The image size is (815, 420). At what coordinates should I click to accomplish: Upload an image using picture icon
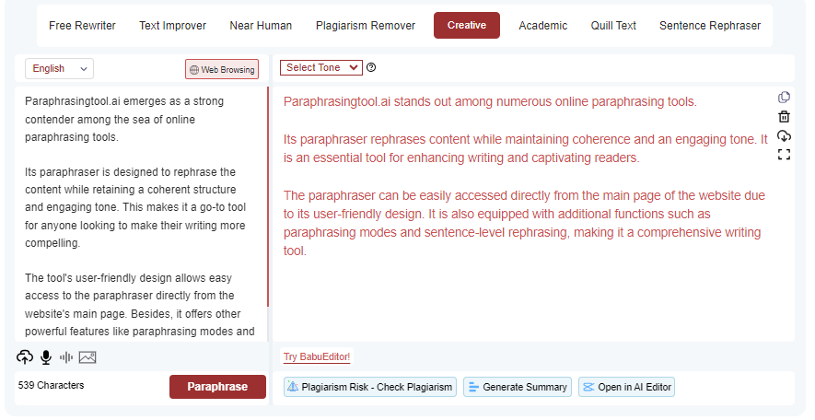tap(87, 357)
